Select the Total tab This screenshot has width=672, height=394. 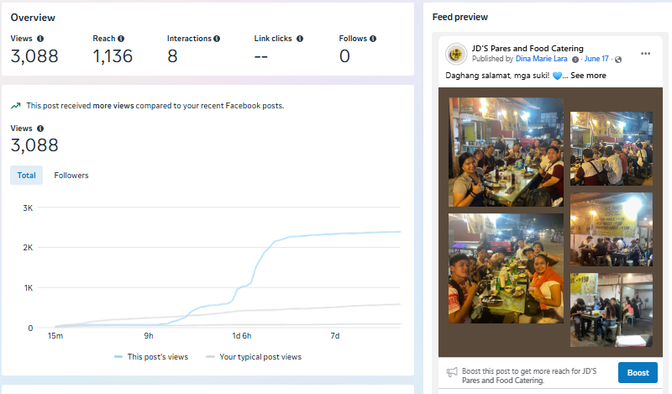[26, 176]
